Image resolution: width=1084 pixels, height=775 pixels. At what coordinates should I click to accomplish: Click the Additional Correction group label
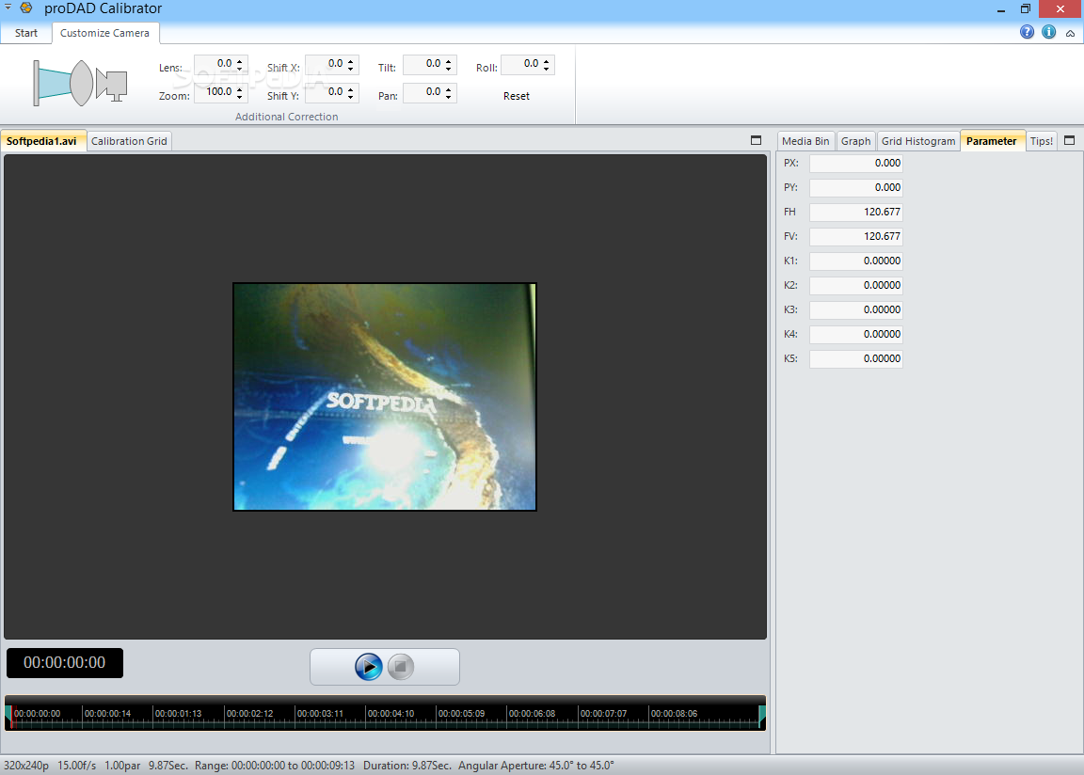[x=286, y=117]
